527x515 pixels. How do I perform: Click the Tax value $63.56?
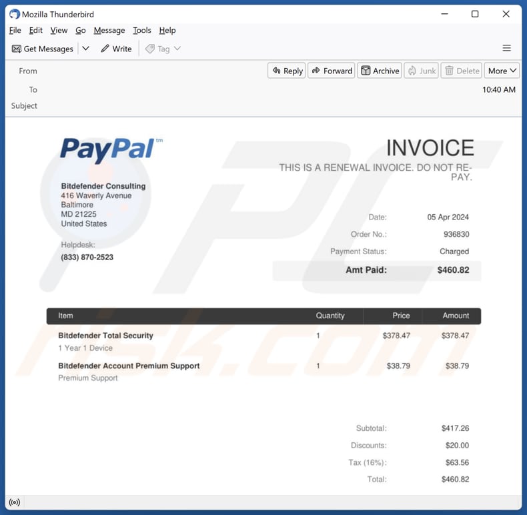coord(457,462)
